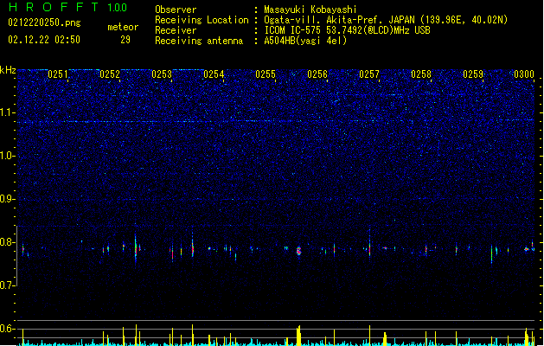Click the 0251 time marker
Screen dimensions: 544x346
[58, 74]
